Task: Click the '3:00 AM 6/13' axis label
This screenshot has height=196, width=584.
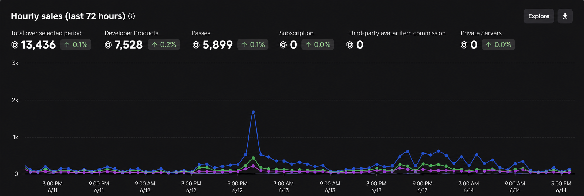Action: coord(283,187)
